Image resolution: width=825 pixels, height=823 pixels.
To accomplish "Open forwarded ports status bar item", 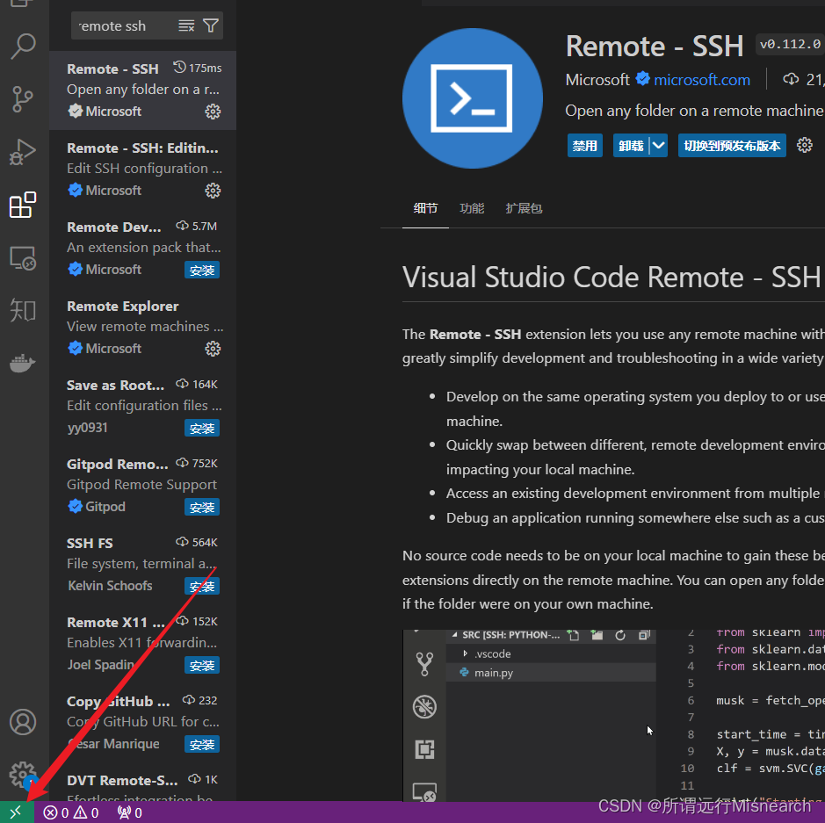I will (x=129, y=813).
